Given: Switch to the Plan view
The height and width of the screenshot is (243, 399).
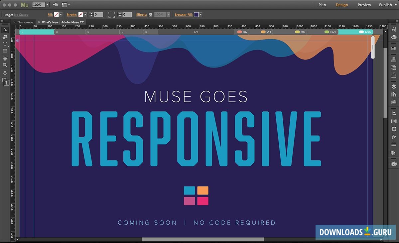Looking at the screenshot, I should (x=322, y=5).
